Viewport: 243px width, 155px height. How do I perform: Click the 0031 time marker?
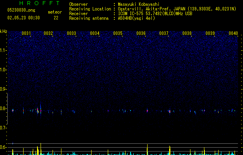click(x=26, y=33)
